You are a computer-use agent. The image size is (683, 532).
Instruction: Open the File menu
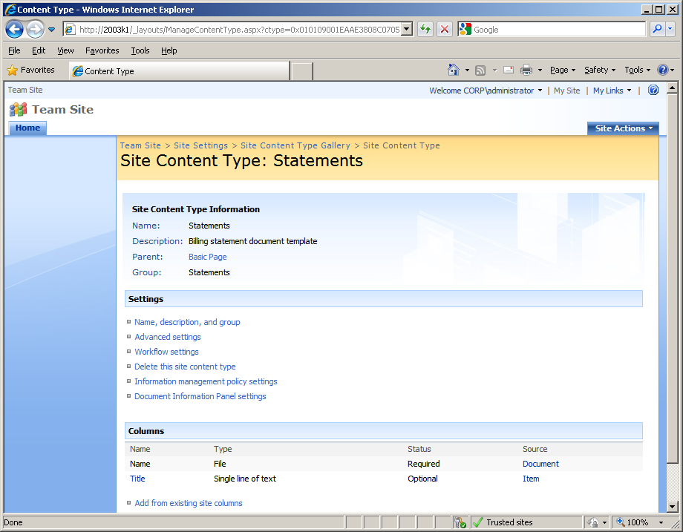click(x=13, y=50)
